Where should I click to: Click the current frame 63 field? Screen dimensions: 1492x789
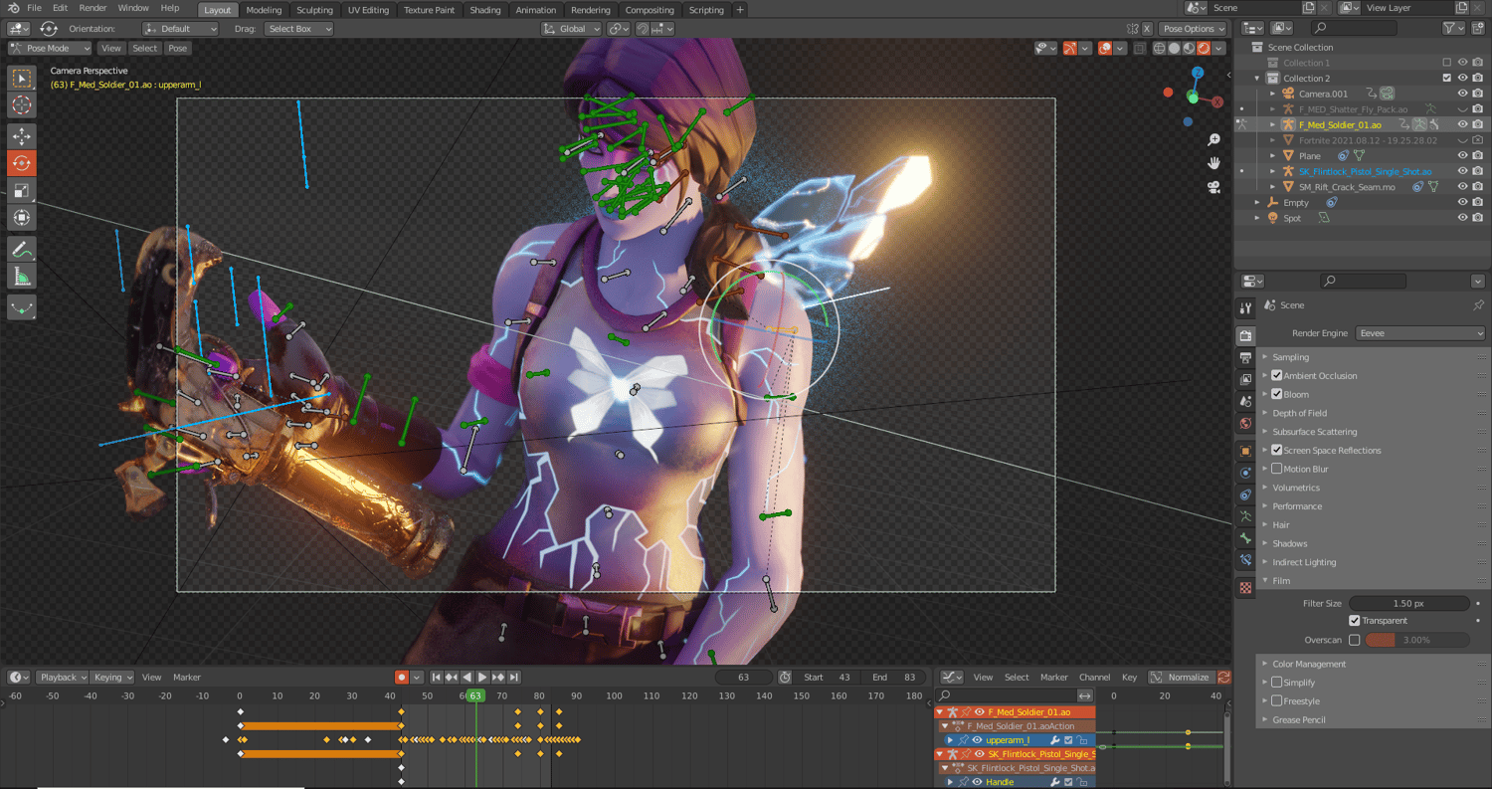pos(743,677)
